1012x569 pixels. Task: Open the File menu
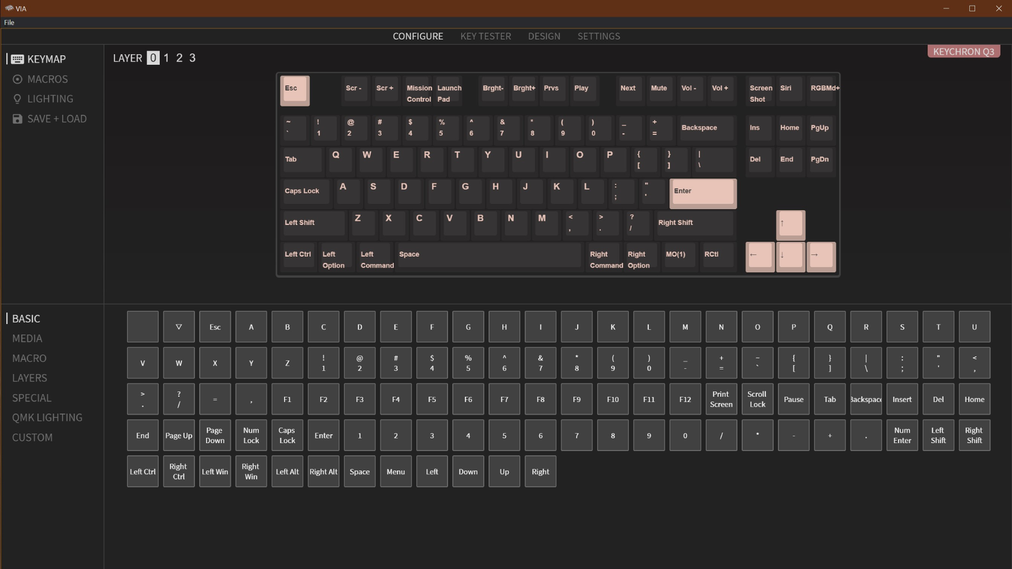coord(9,22)
